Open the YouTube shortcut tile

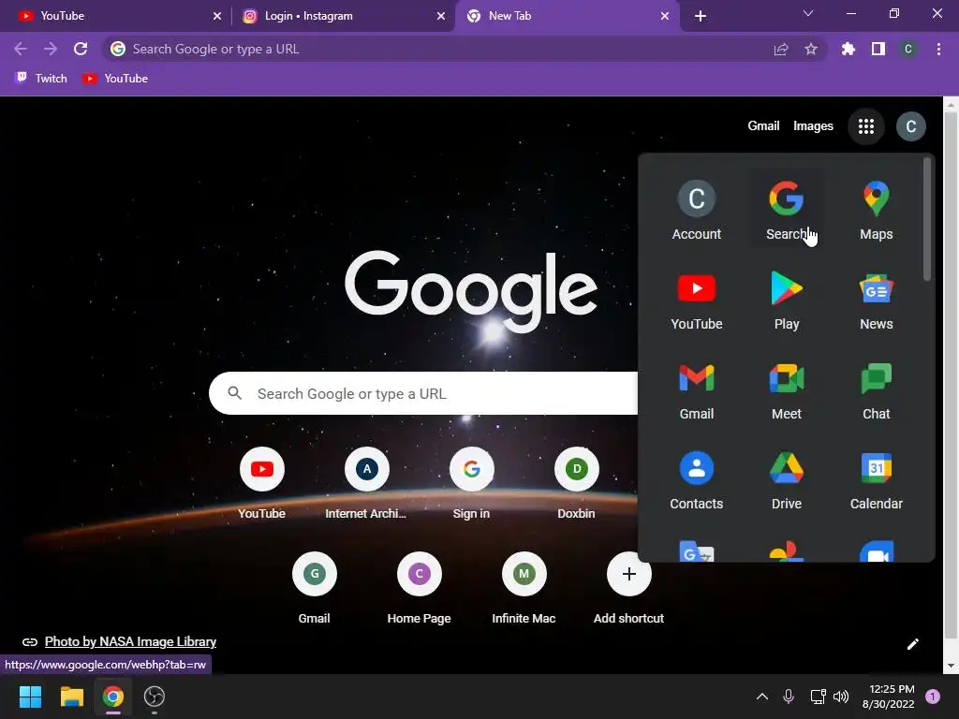point(262,483)
